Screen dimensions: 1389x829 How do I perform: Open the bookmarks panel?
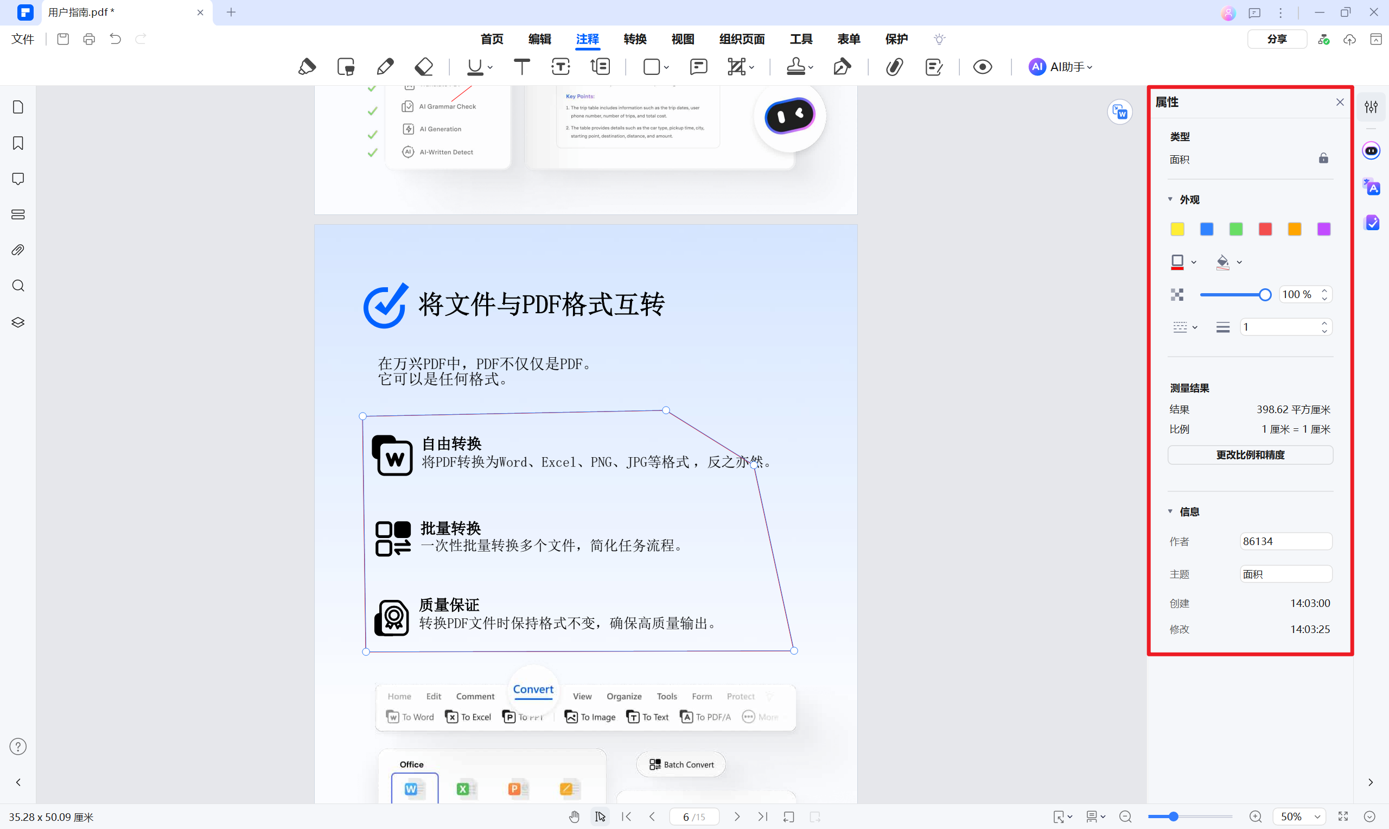click(17, 143)
